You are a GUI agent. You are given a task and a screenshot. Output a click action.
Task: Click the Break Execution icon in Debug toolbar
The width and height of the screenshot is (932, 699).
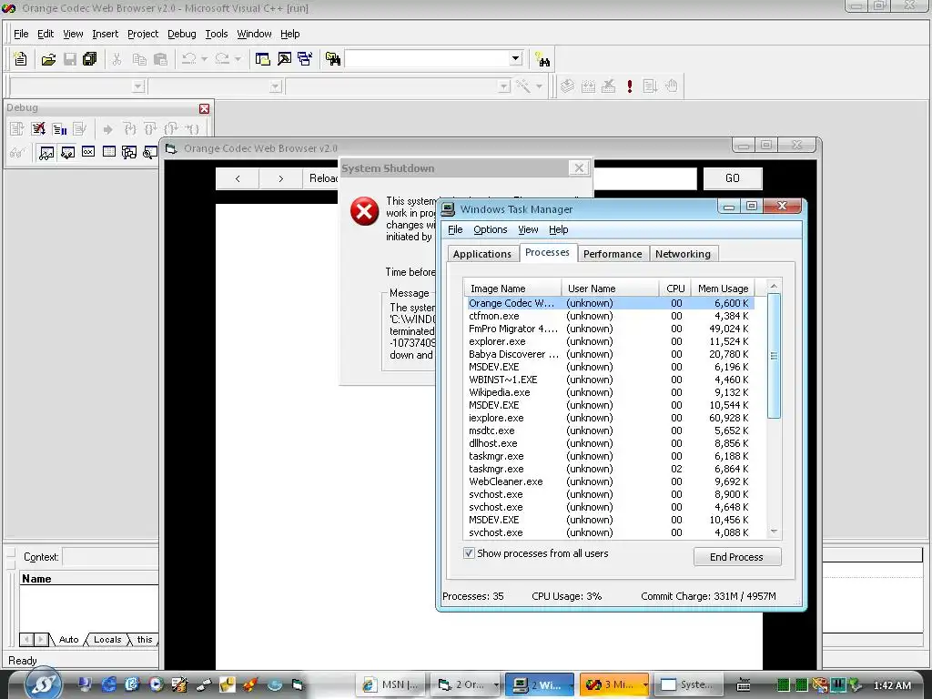point(59,129)
